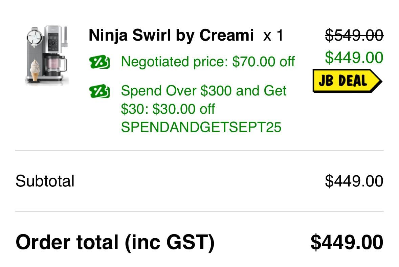Click discount tag icon beside Spend Over $300

click(x=99, y=91)
